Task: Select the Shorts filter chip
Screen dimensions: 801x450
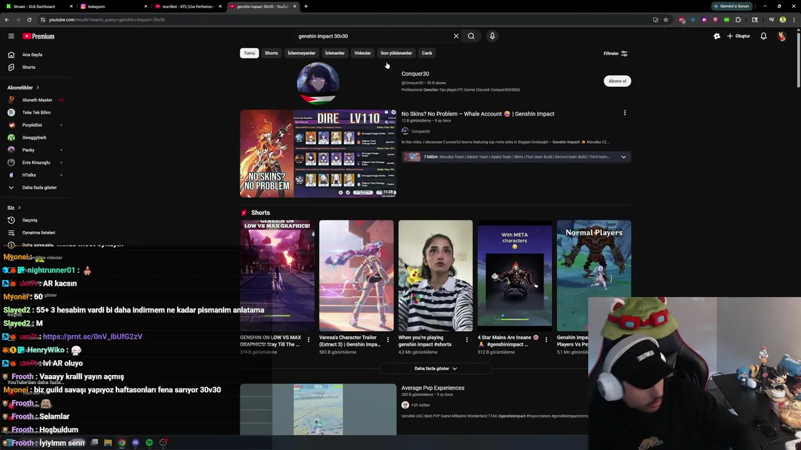Action: click(x=271, y=53)
